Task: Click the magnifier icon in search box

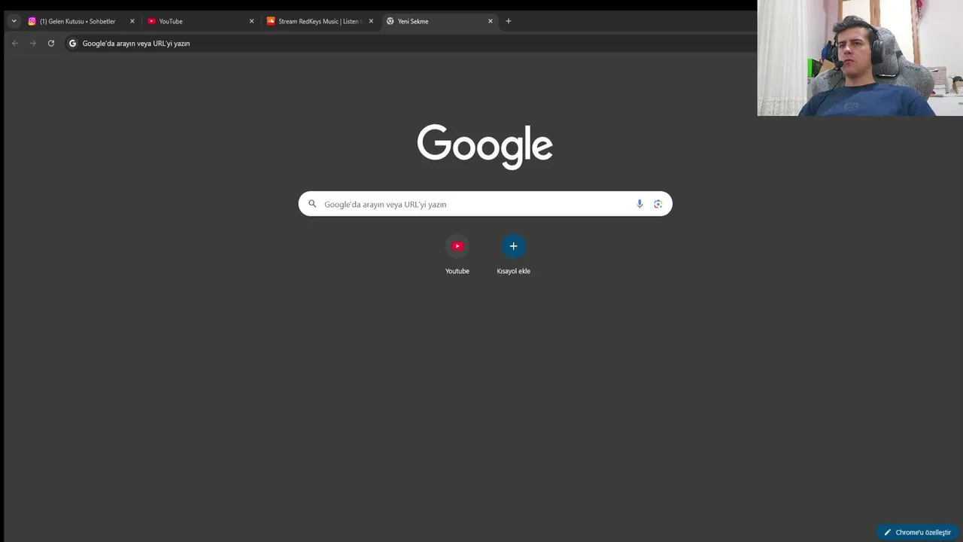Action: [312, 204]
